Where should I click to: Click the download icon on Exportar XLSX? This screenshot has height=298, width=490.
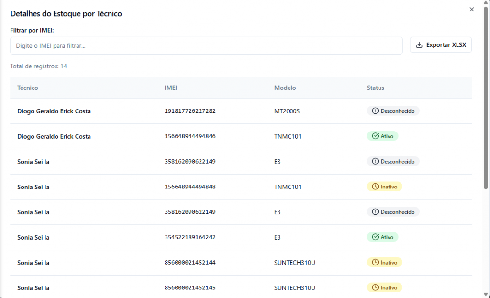coord(419,45)
